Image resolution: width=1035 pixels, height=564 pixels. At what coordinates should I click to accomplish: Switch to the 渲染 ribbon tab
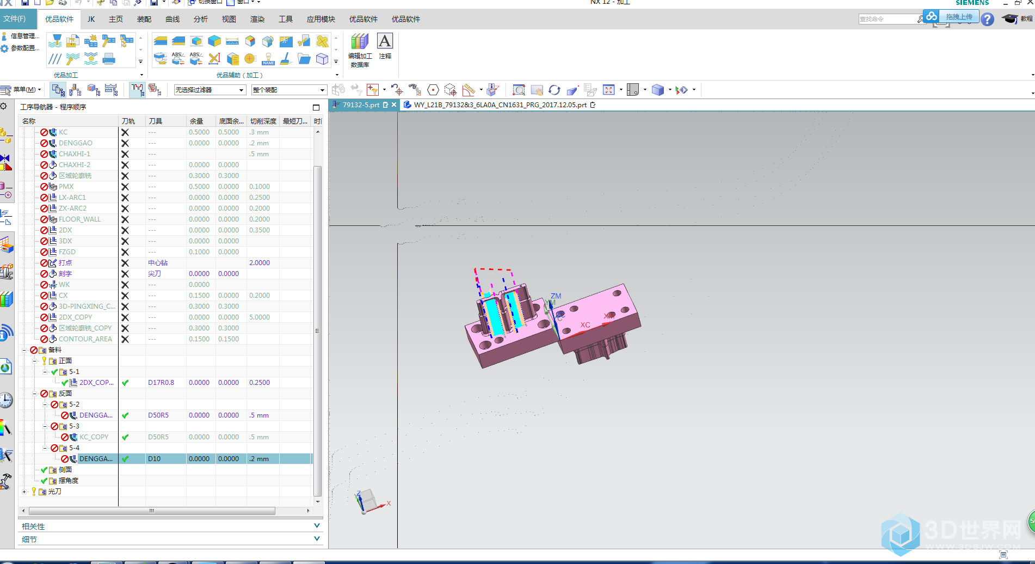pos(257,19)
